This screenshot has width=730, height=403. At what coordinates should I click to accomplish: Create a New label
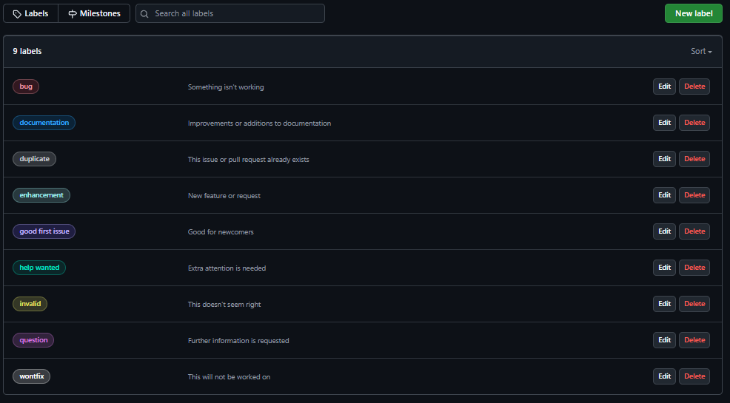pos(693,13)
